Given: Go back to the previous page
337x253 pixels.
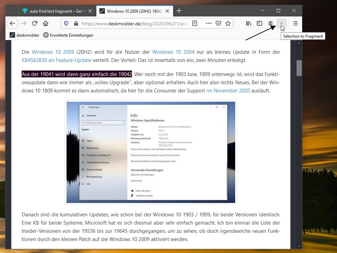Looking at the screenshot, I should (x=12, y=23).
